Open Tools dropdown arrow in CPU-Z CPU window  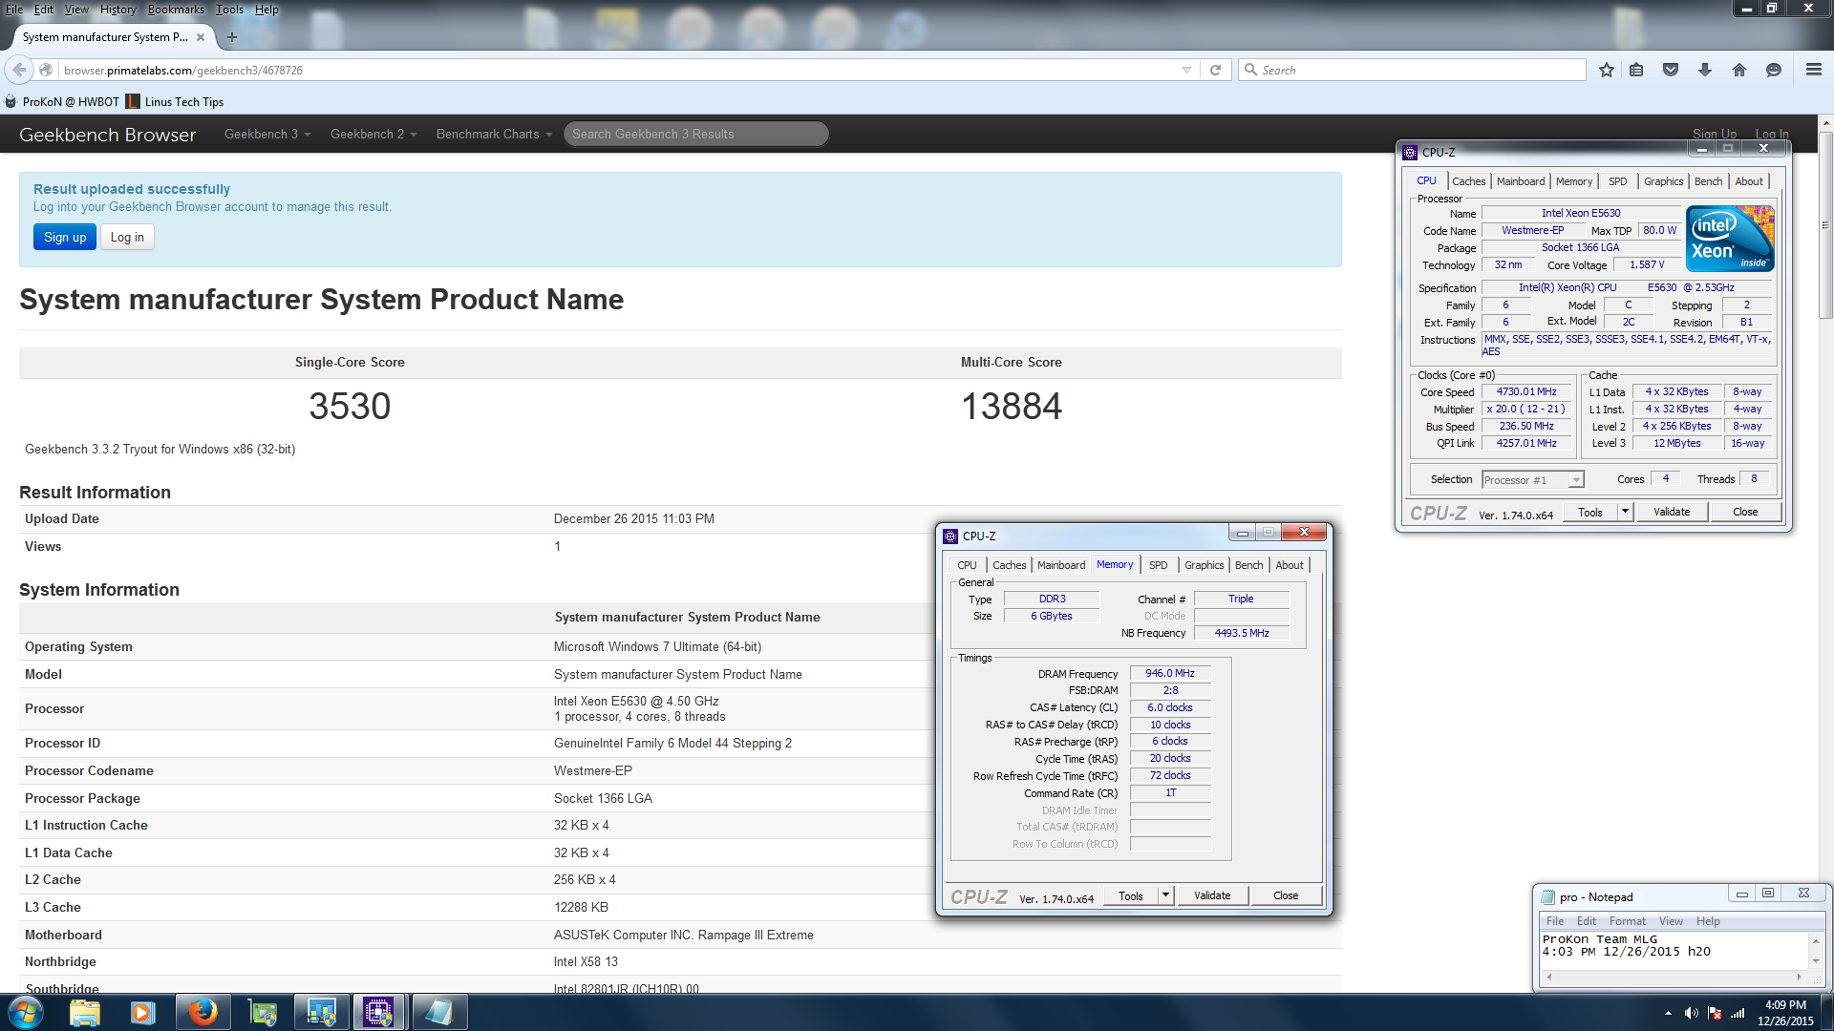coord(1625,512)
